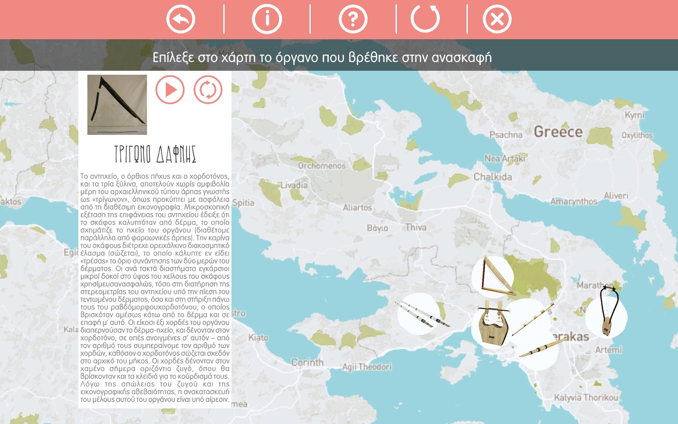678x424 pixels.
Task: Click the ΤΡΙΓΩΝΟ ΔΑΦΝΗΣ title
Action: (155, 154)
